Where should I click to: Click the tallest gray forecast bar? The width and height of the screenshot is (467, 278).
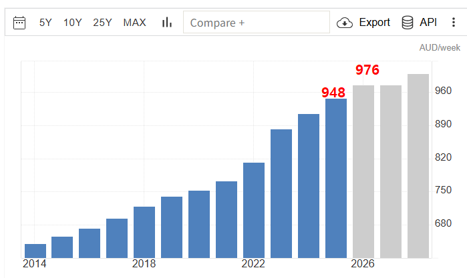(418, 165)
